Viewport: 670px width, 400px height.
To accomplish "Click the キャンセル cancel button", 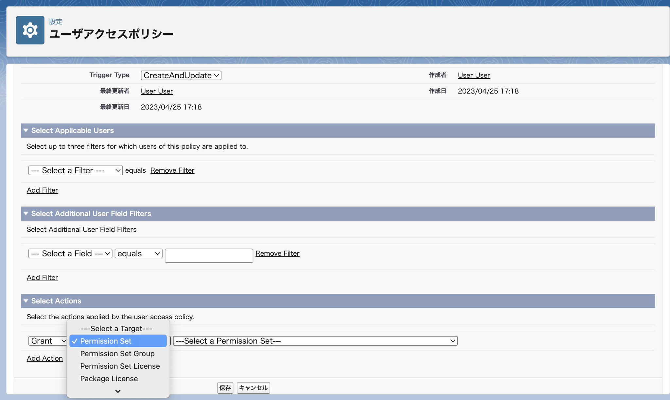I will point(253,388).
